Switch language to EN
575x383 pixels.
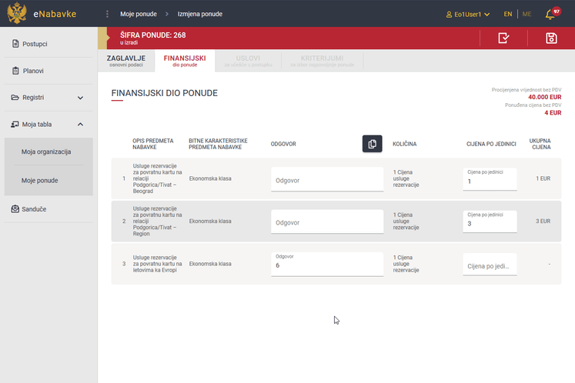[508, 15]
